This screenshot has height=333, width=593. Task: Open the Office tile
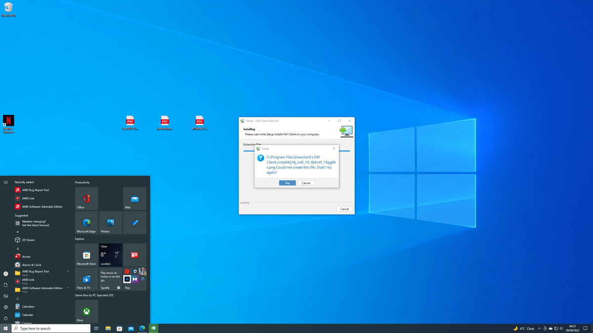[x=86, y=198]
